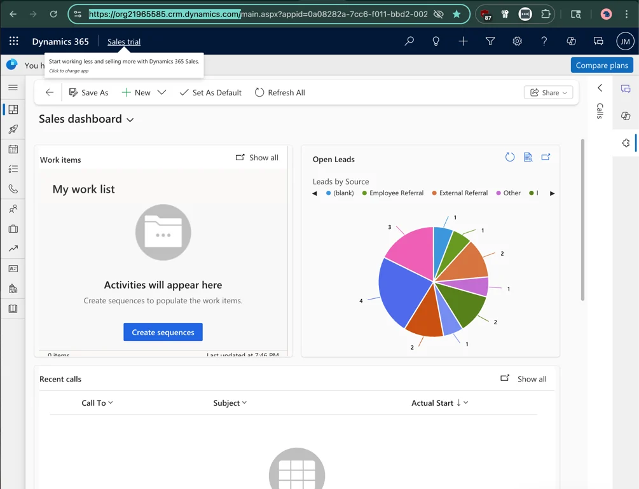Open Copilot from the top navigation bar
Screen dimensions: 639x489
pos(571,41)
